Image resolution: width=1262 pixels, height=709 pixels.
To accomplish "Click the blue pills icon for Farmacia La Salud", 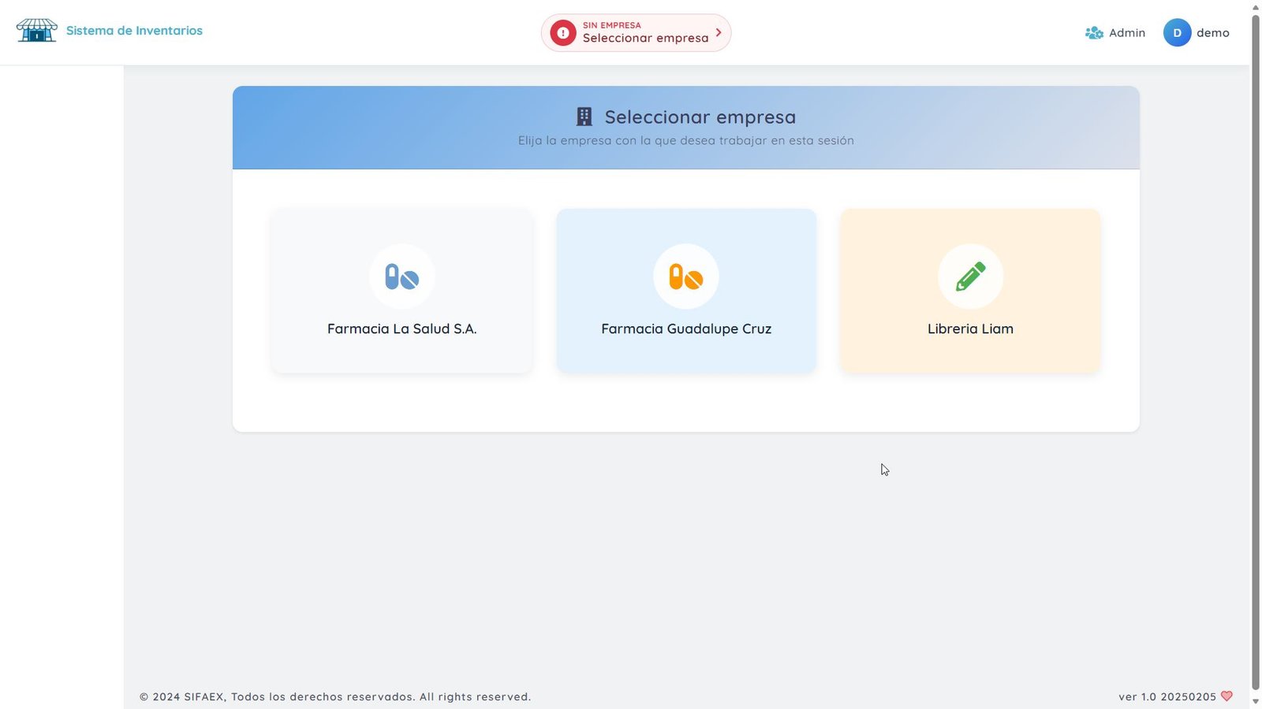I will 402,277.
